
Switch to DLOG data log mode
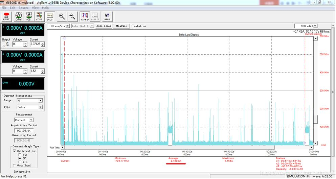[50, 16]
